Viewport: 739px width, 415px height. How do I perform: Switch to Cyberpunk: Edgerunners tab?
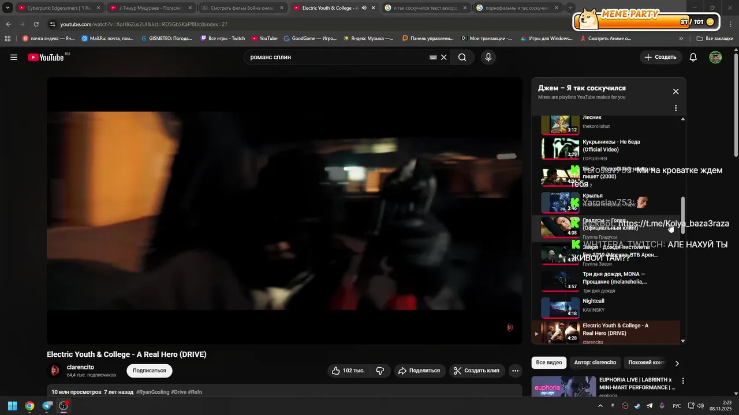pos(59,8)
